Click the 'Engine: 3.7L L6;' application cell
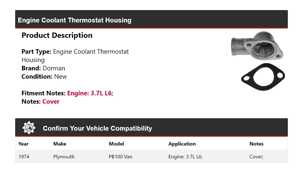This screenshot has height=173, width=303. click(x=185, y=157)
